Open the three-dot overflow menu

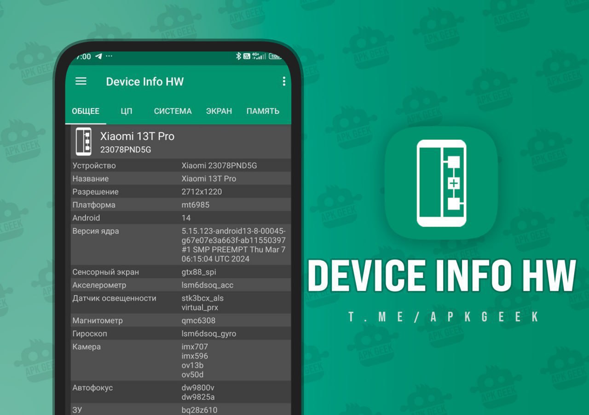(x=283, y=81)
